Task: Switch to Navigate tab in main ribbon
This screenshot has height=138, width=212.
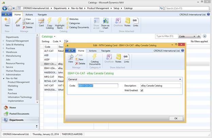Action: 42,15
